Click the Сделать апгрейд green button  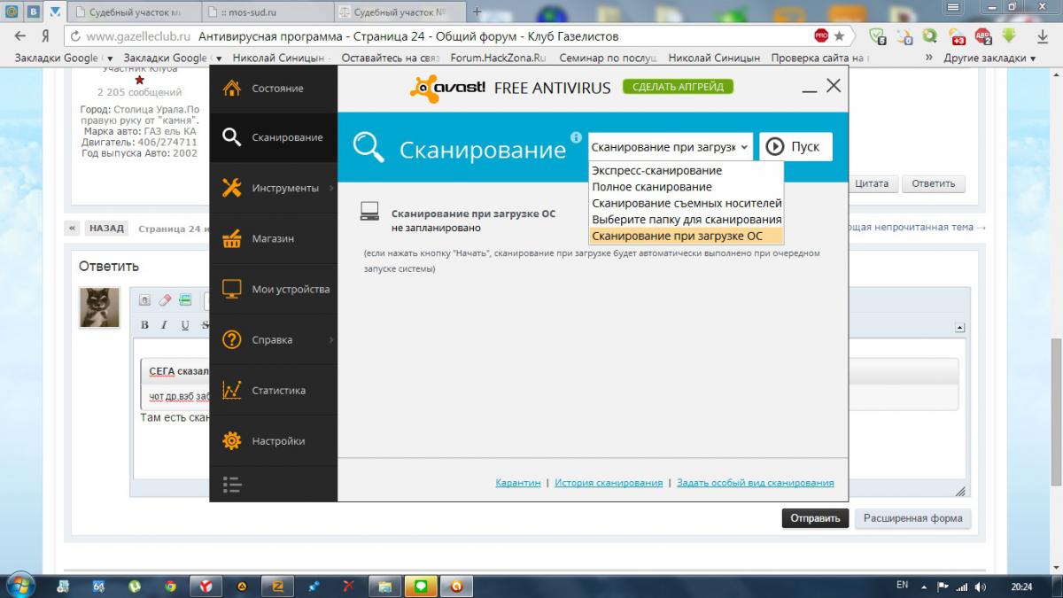click(679, 87)
